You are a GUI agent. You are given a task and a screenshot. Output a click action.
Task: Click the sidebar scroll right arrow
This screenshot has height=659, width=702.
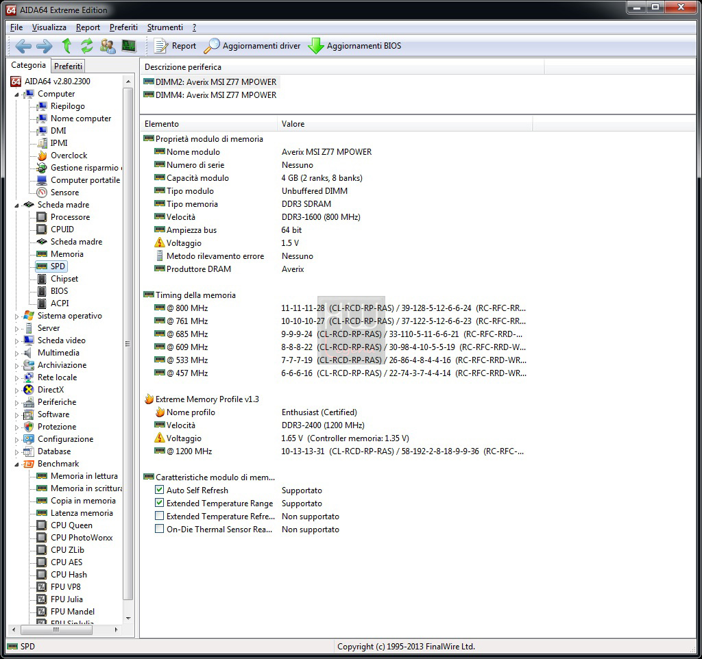pyautogui.click(x=116, y=630)
